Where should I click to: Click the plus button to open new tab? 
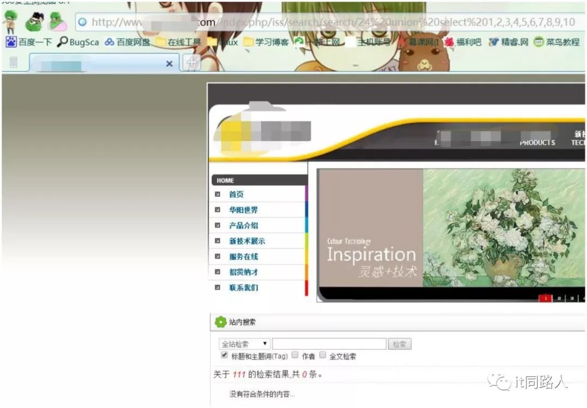(x=192, y=62)
